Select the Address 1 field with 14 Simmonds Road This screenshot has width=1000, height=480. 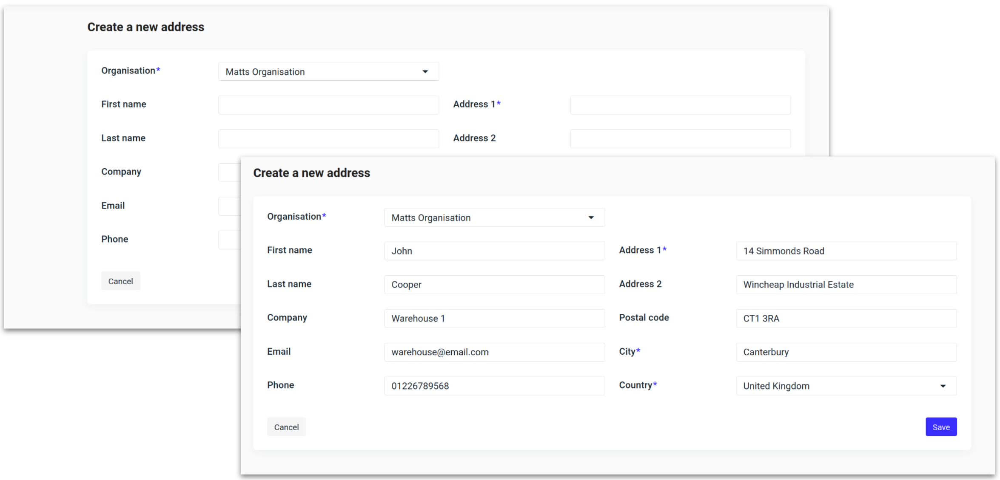pyautogui.click(x=846, y=251)
